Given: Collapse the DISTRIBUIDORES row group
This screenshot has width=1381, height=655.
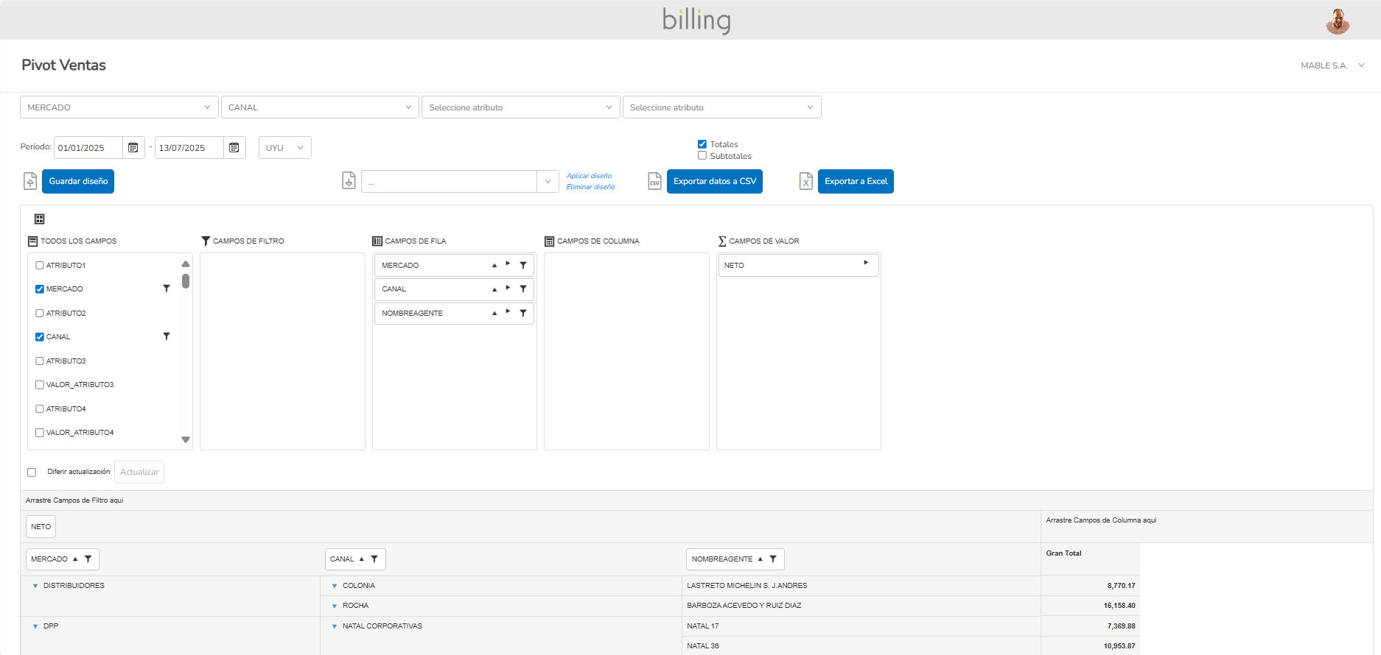Looking at the screenshot, I should 35,587.
